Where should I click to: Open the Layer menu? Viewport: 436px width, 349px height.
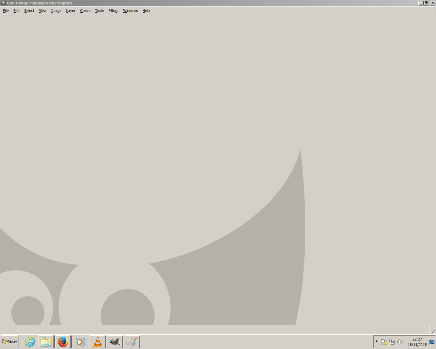(x=71, y=11)
